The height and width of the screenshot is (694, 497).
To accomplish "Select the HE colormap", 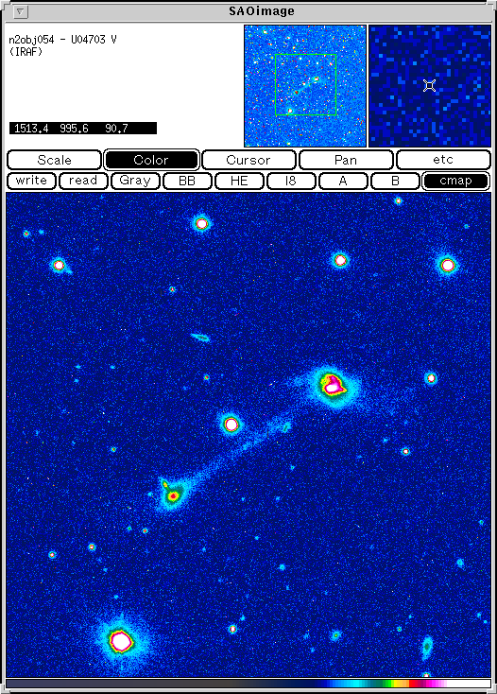I will [239, 181].
